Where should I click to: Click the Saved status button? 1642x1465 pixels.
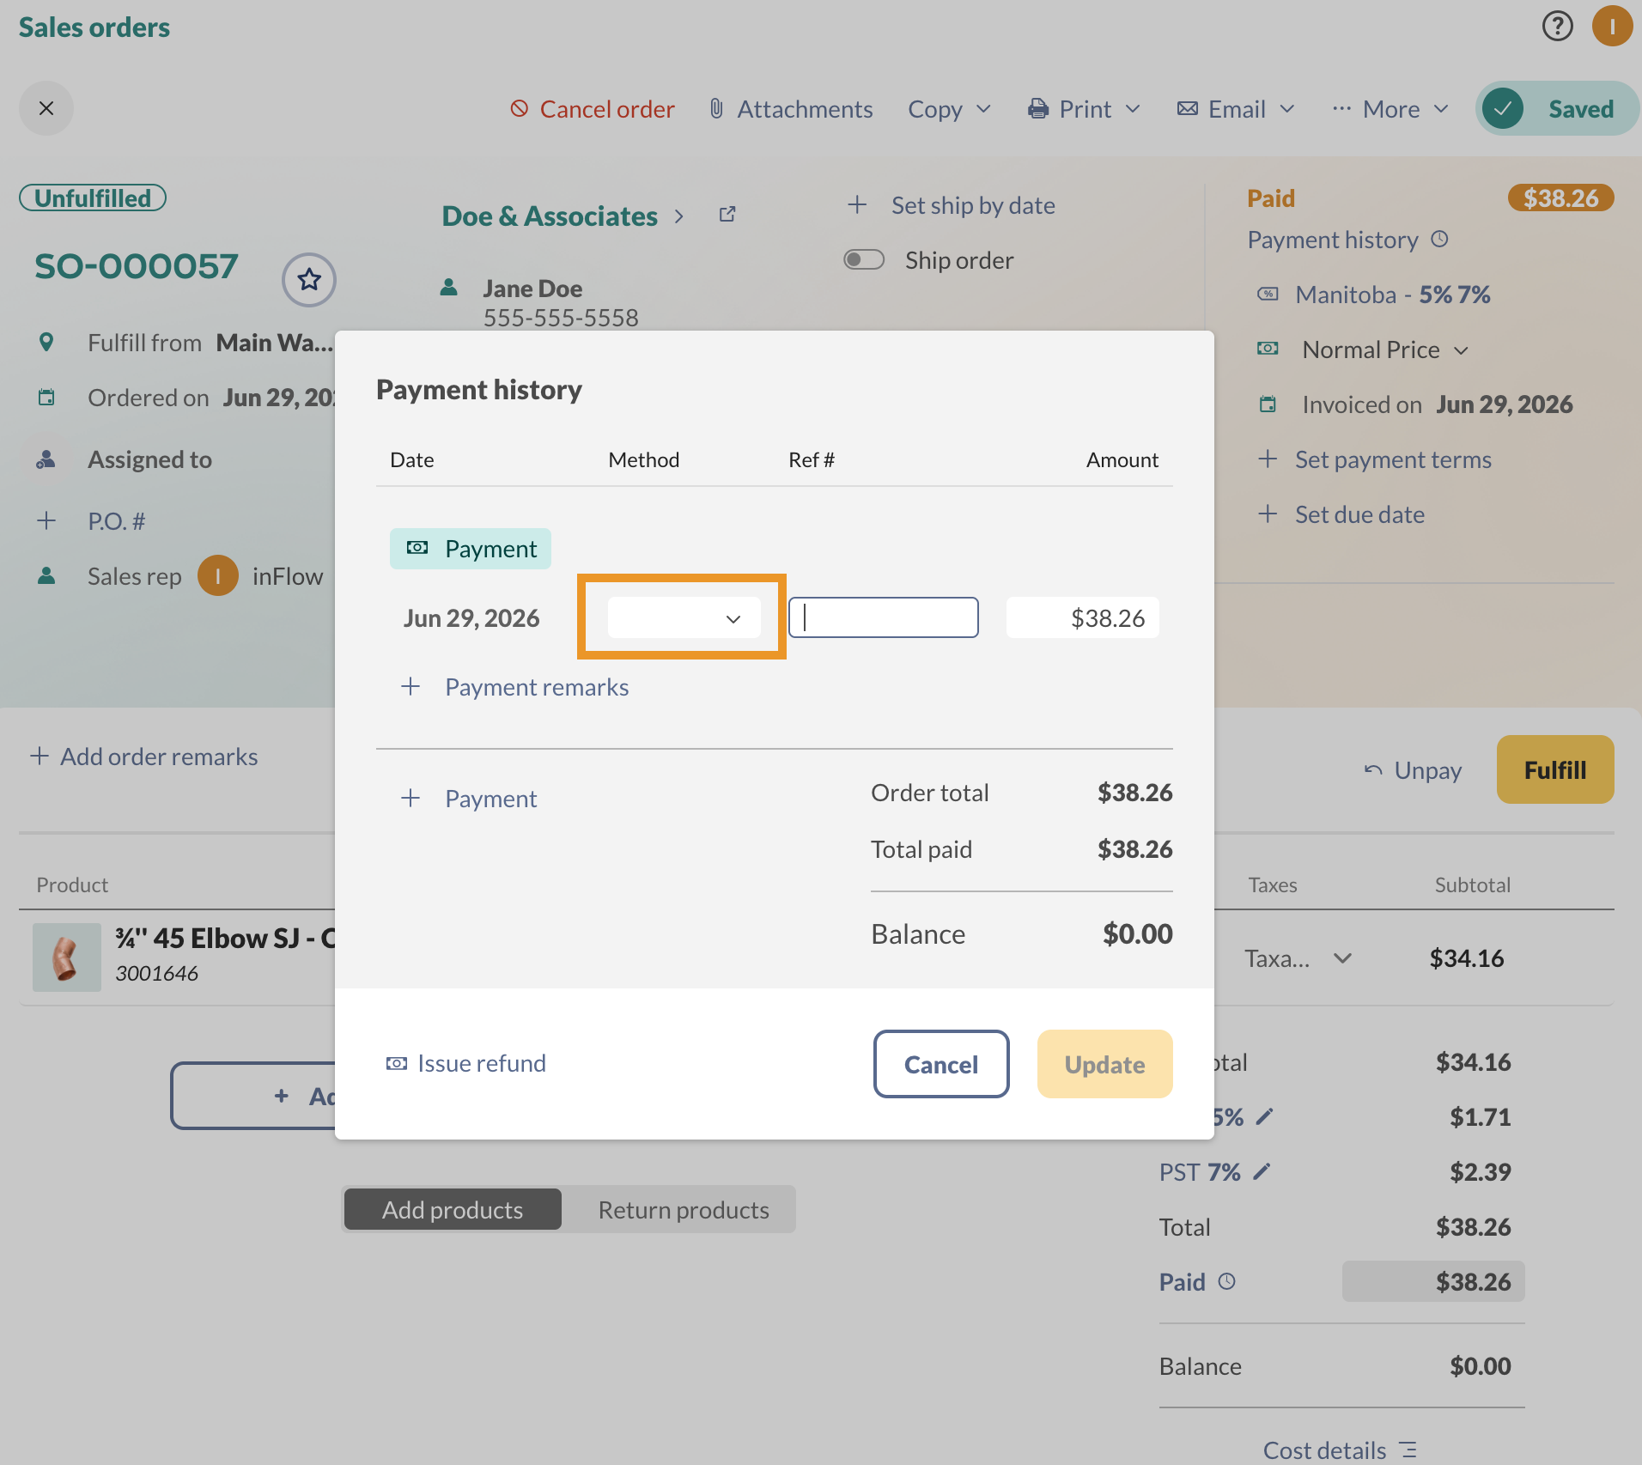click(x=1557, y=108)
